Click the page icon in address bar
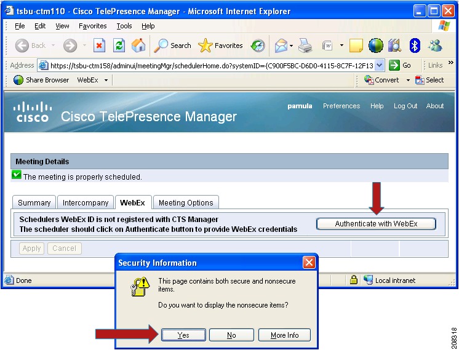 pyautogui.click(x=44, y=65)
